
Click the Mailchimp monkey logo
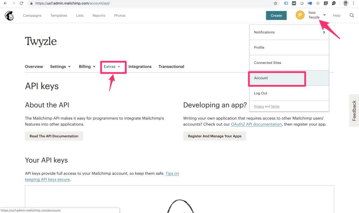click(9, 15)
